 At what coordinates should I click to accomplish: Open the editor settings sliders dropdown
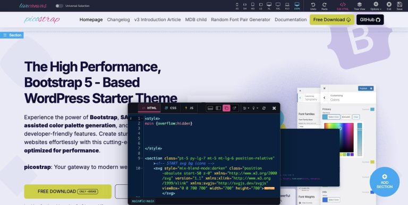246,108
